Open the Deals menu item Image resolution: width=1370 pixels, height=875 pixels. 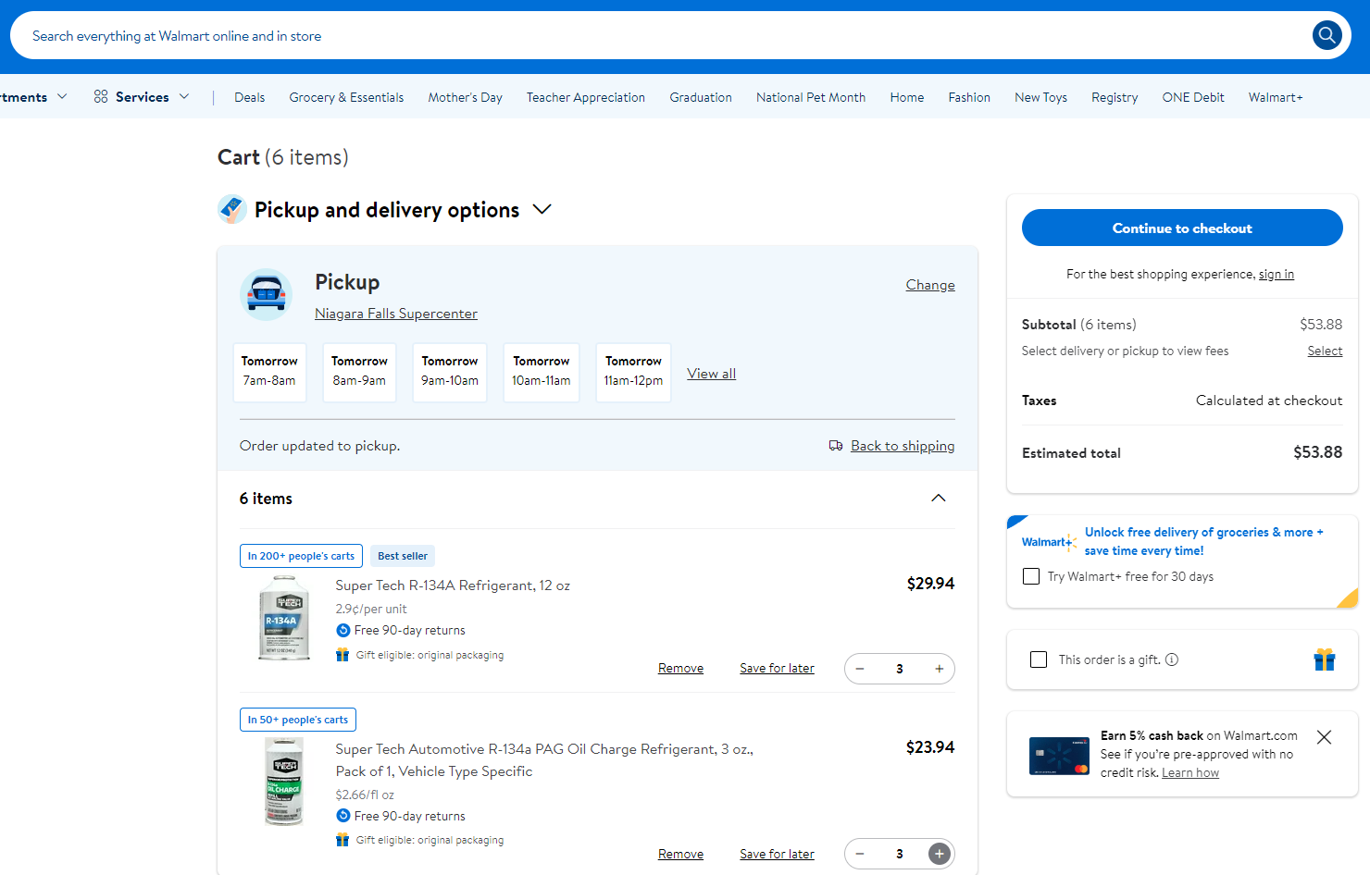pos(250,97)
